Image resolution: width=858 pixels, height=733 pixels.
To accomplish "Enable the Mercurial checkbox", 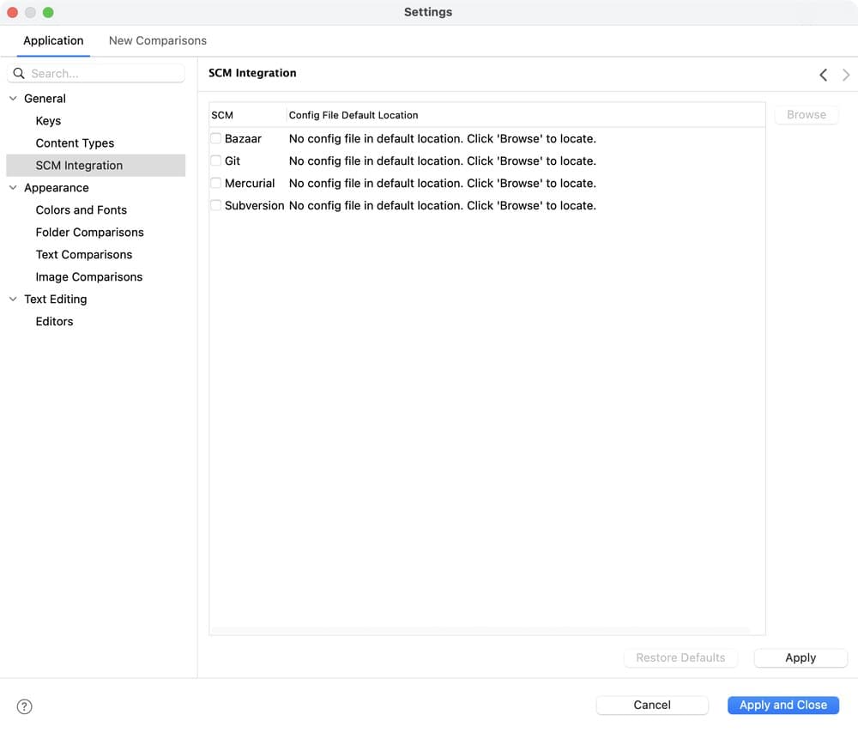I will tap(216, 183).
